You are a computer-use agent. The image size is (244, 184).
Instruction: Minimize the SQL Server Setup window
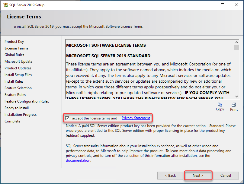click(209, 5)
